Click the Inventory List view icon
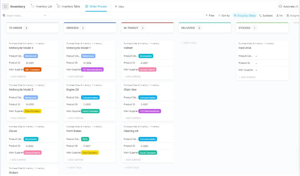The image size is (300, 176). point(32,6)
